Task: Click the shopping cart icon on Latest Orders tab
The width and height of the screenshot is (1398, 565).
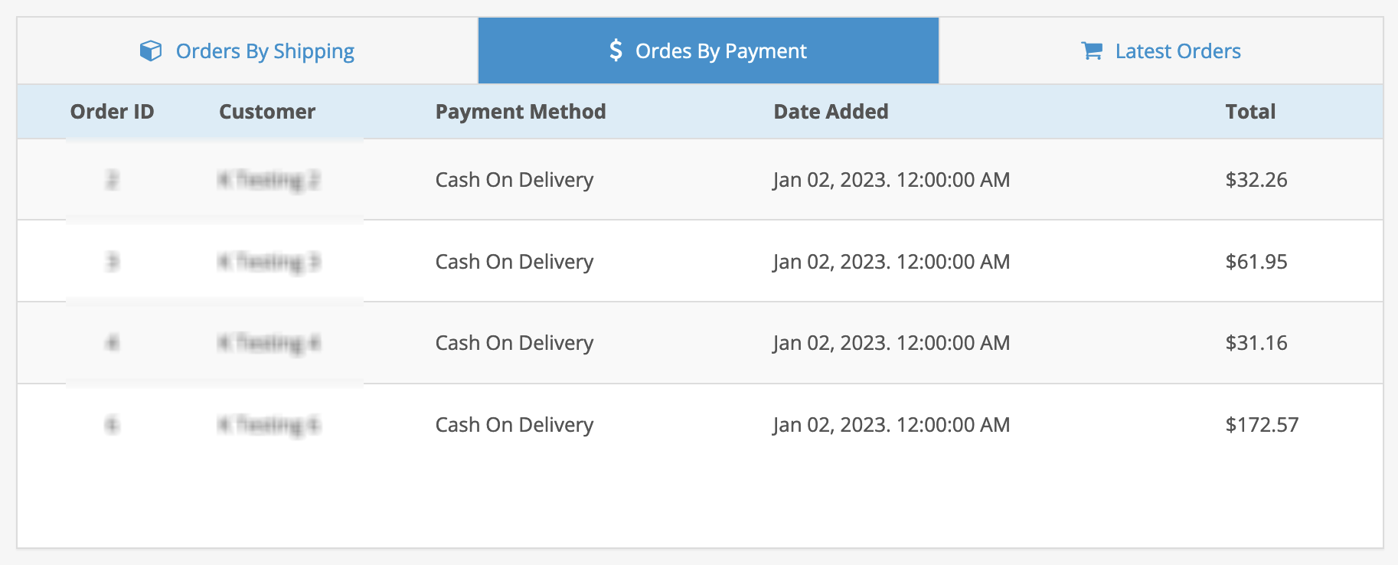Action: coord(1091,51)
